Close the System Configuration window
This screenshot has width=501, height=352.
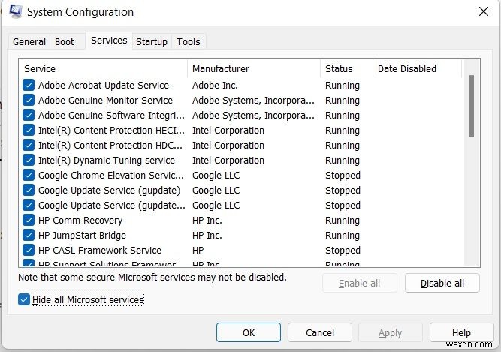tap(484, 11)
